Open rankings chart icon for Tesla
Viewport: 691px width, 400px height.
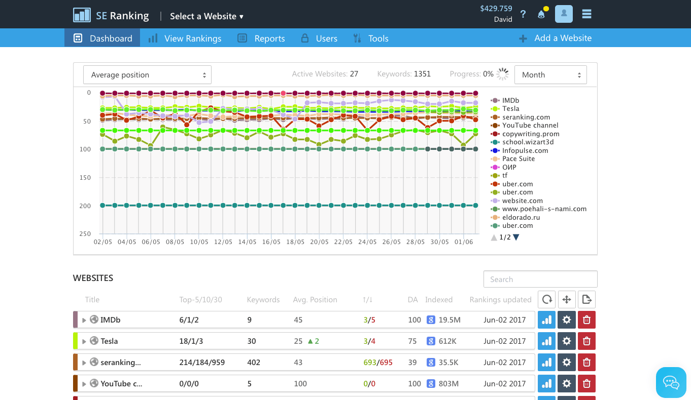pyautogui.click(x=547, y=341)
